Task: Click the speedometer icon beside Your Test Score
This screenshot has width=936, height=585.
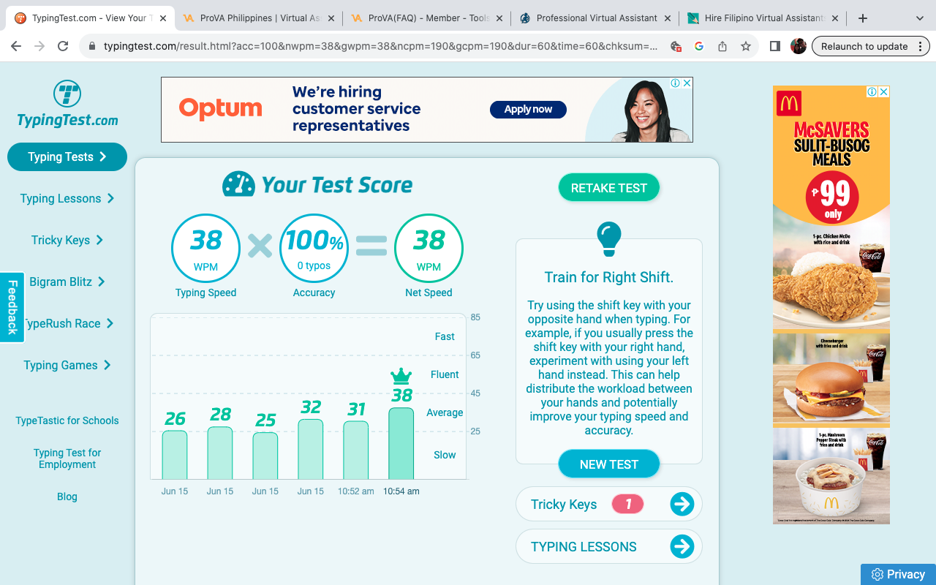Action: pyautogui.click(x=238, y=184)
